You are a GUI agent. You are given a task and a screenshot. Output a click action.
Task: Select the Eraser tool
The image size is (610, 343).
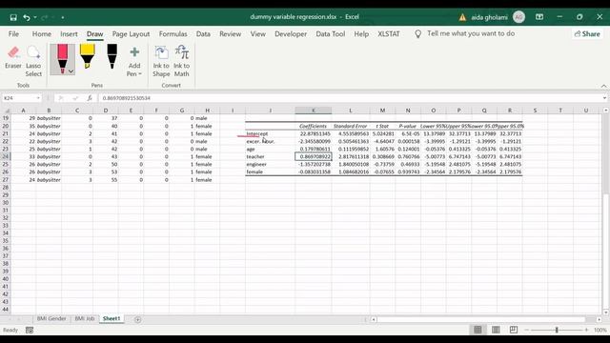(x=13, y=57)
